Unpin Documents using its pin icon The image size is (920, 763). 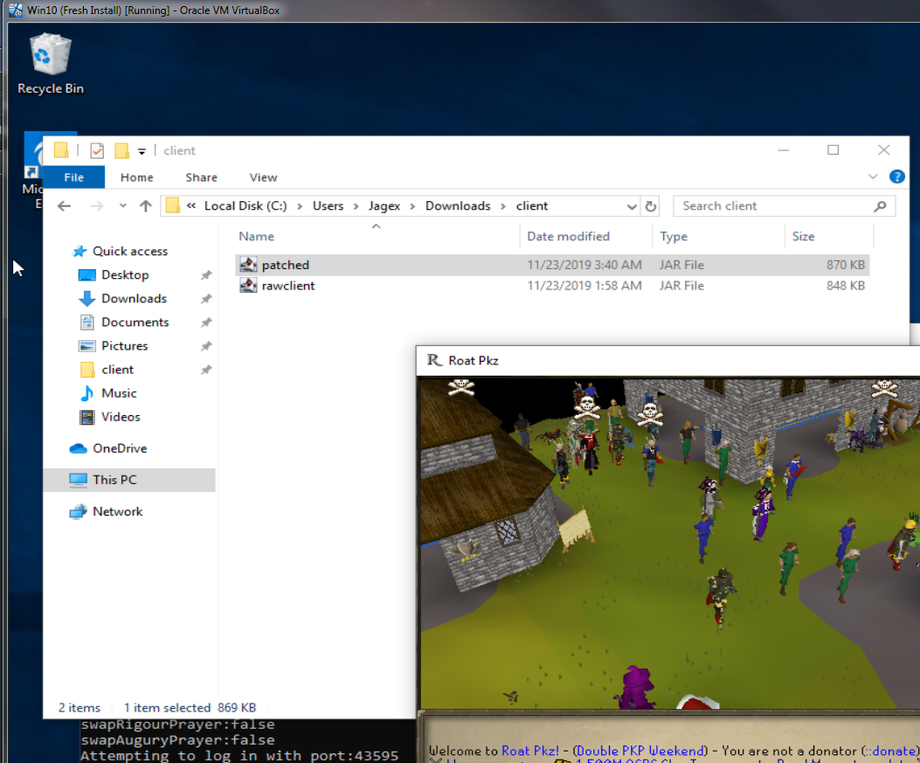(x=206, y=323)
